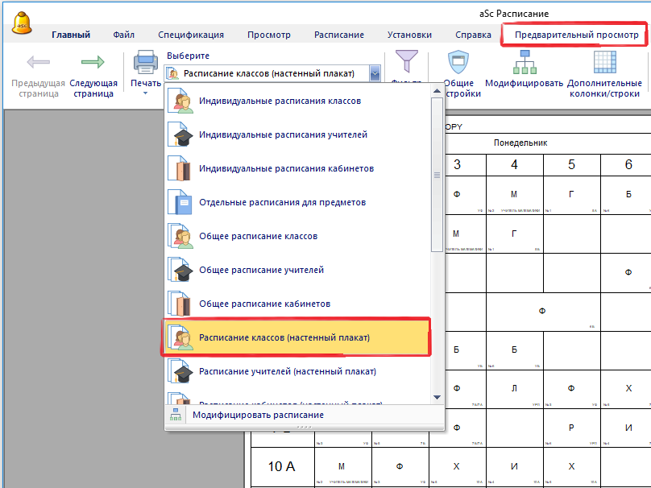Viewport: 651px width, 488px height.
Task: Choose Индивидуальные расписания учителей option
Action: point(283,135)
